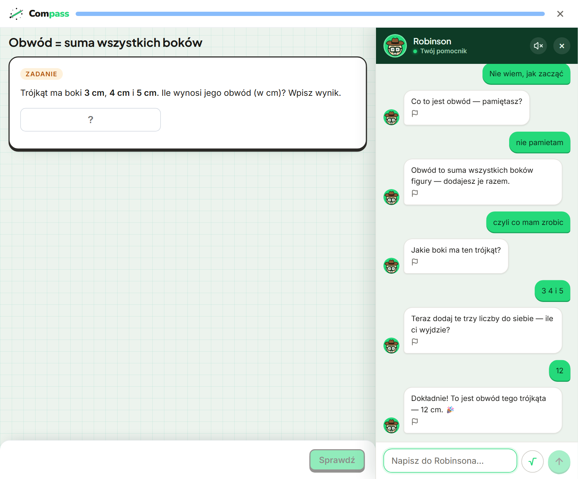
Task: Click the 'Twój pomocnik' status text
Action: coord(443,51)
